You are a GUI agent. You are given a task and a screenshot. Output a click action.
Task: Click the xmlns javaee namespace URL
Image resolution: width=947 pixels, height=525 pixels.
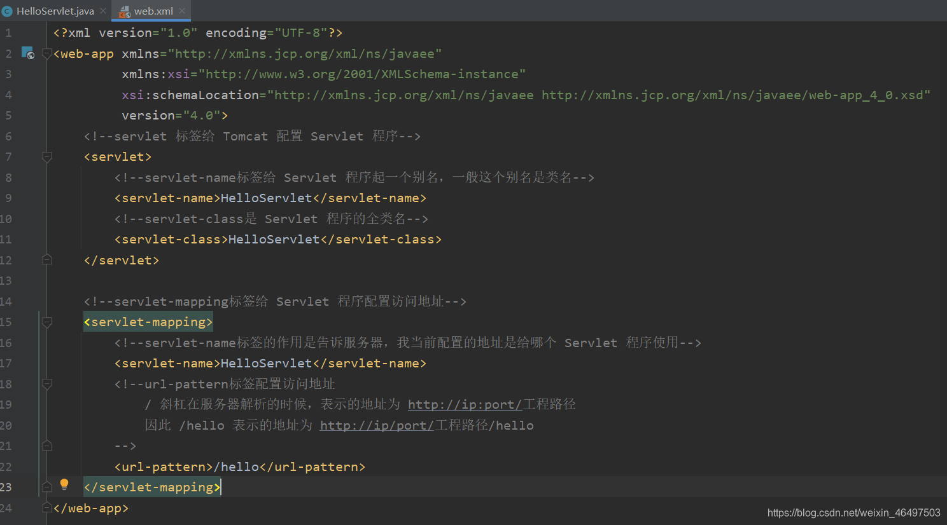(x=305, y=53)
